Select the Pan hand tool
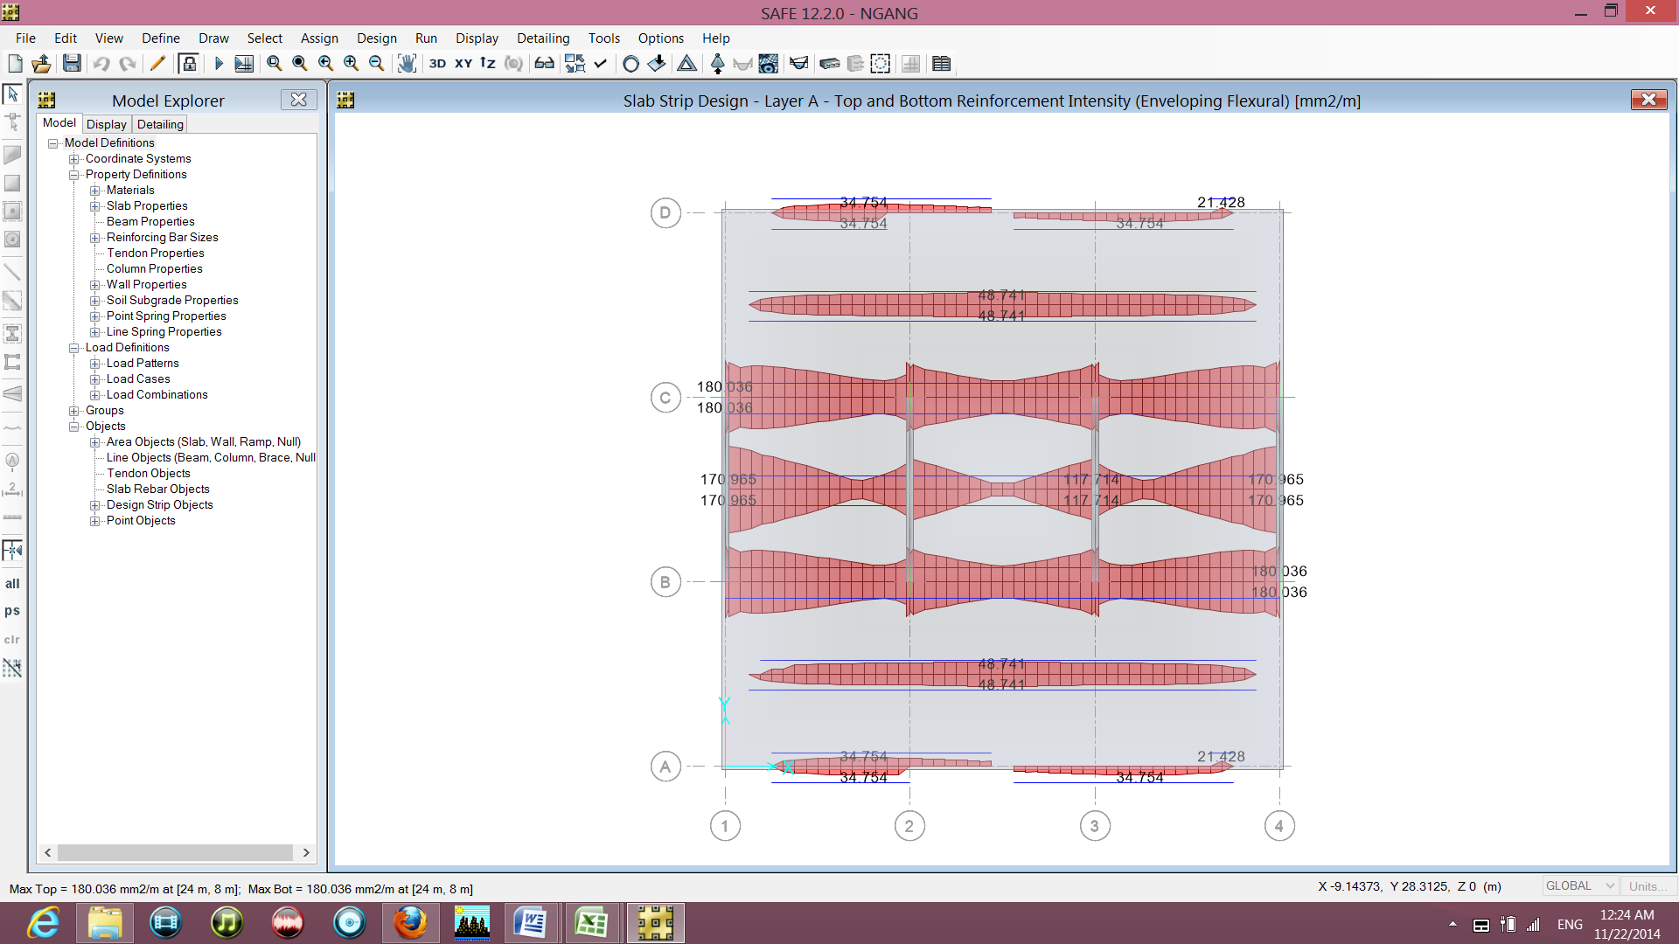Image resolution: width=1679 pixels, height=944 pixels. point(407,64)
